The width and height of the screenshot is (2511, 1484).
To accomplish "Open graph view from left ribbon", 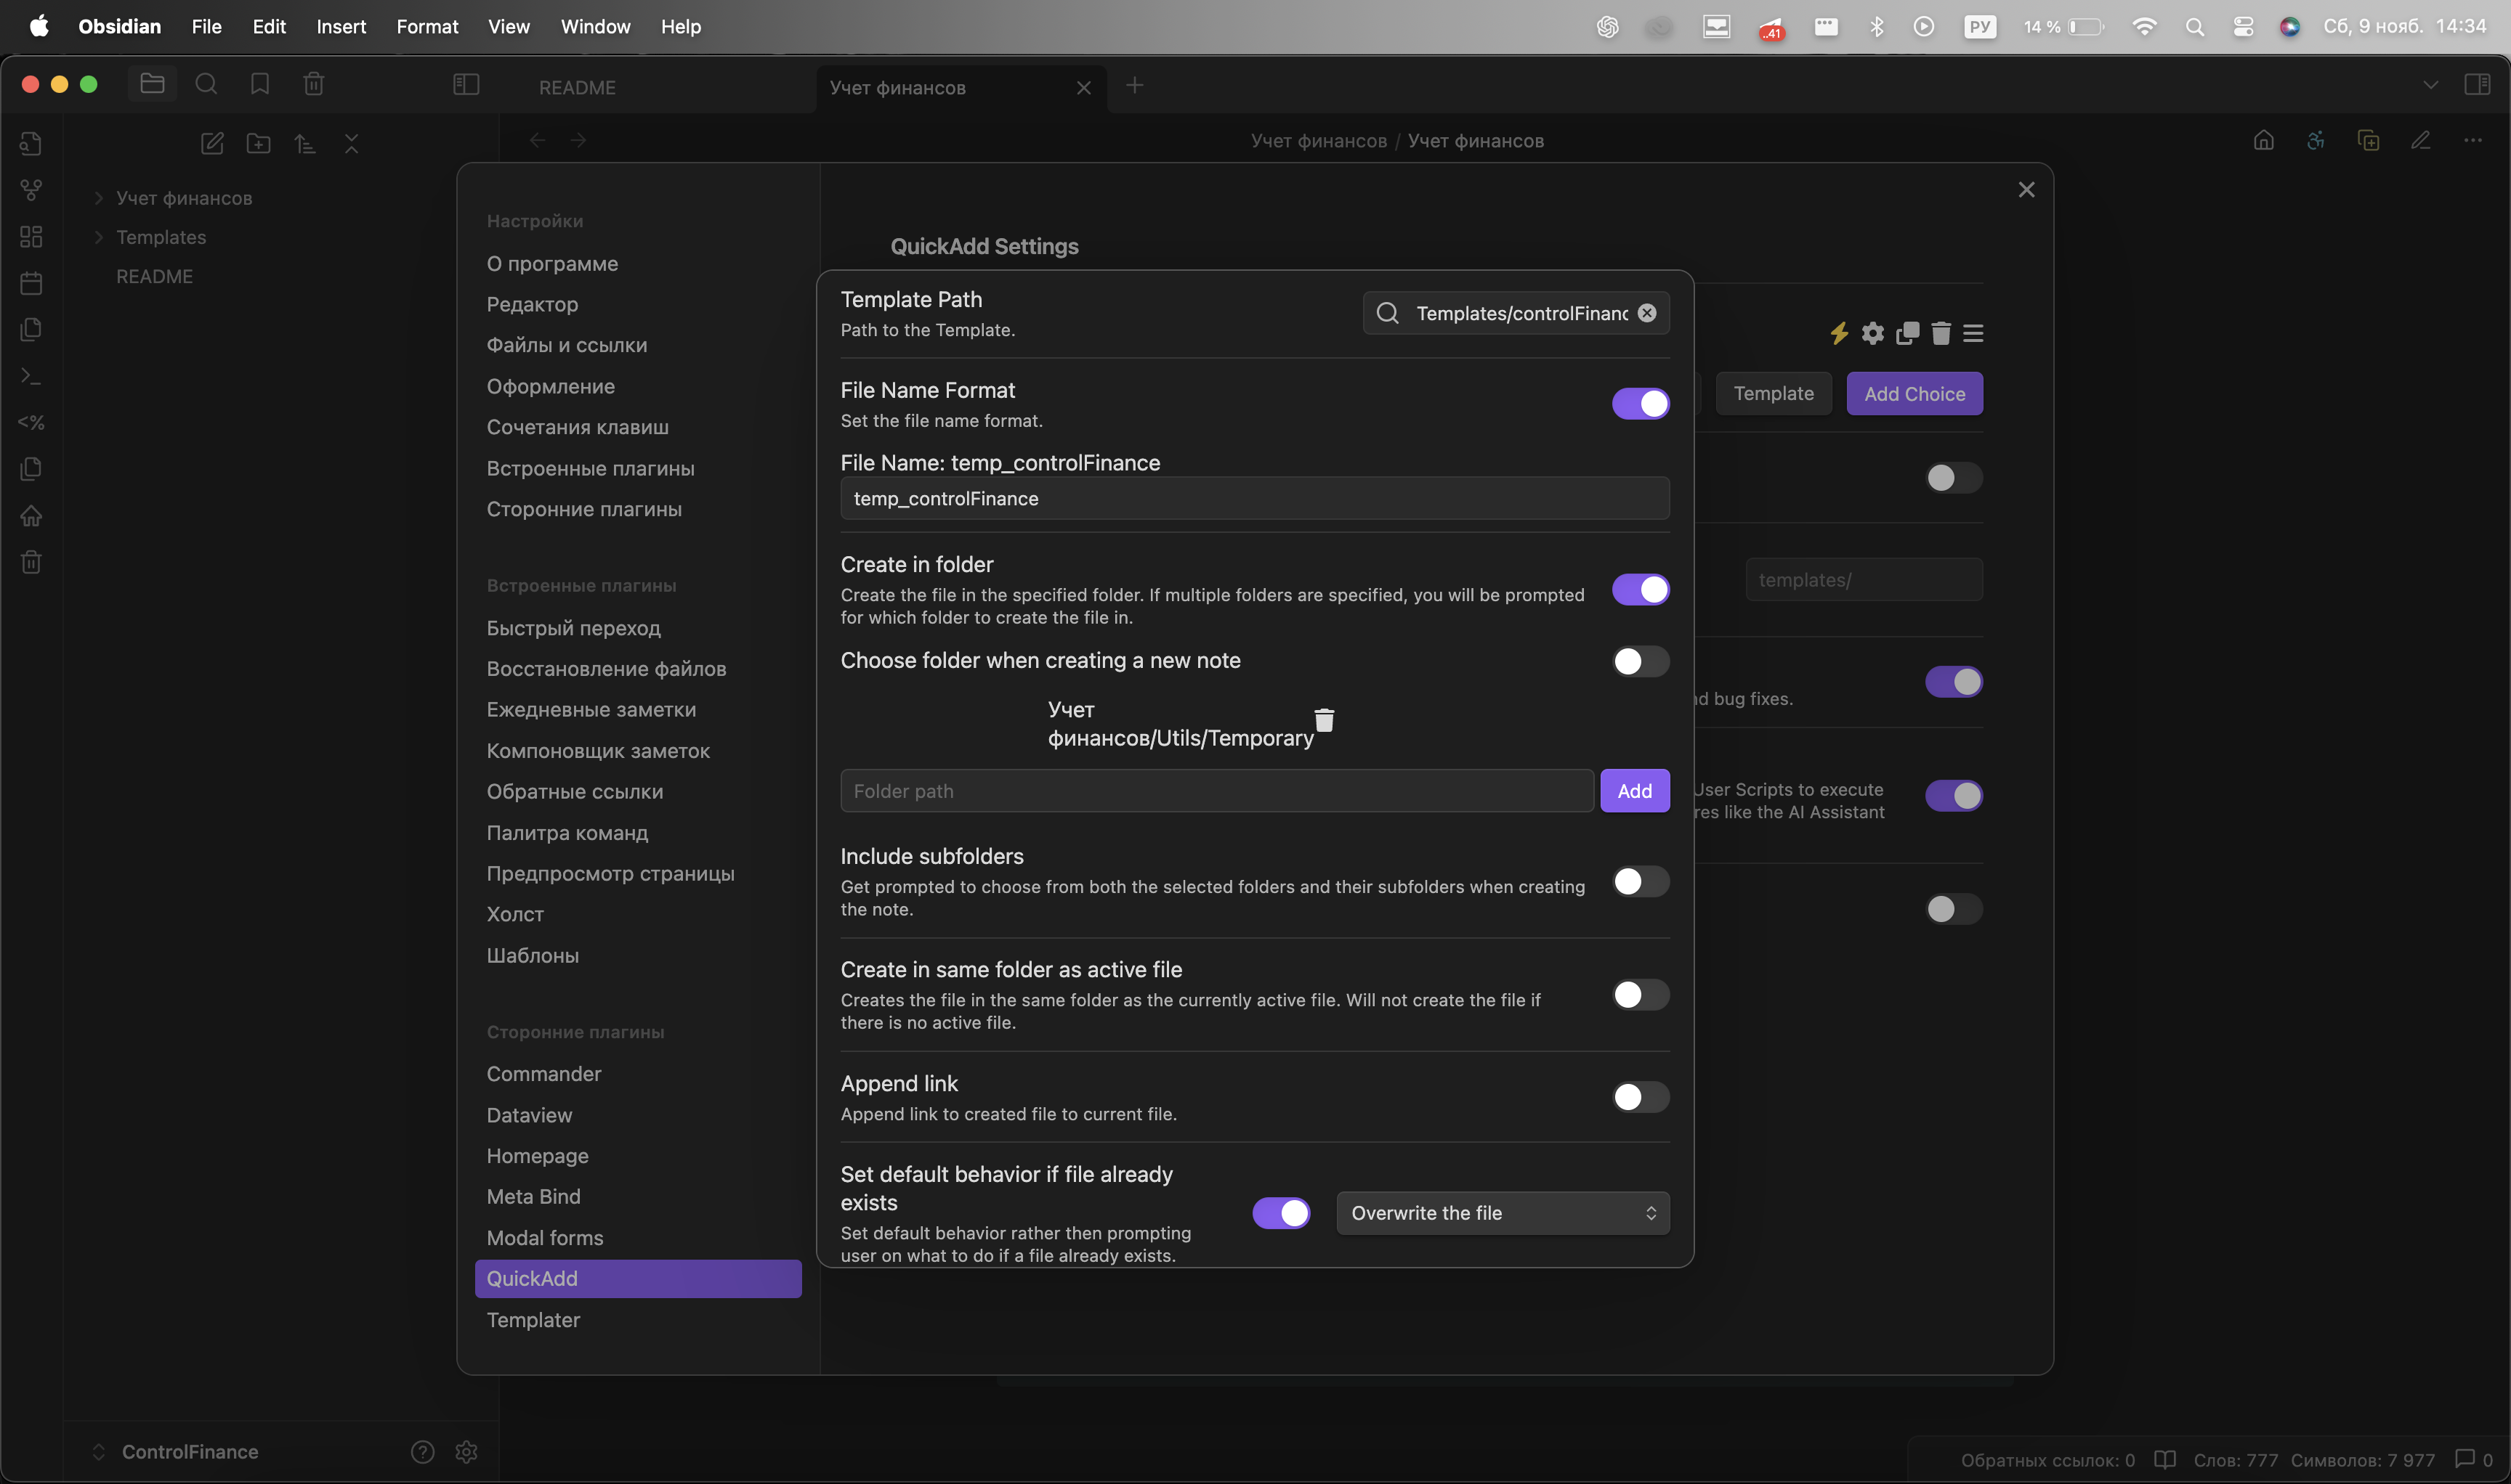I will [31, 190].
